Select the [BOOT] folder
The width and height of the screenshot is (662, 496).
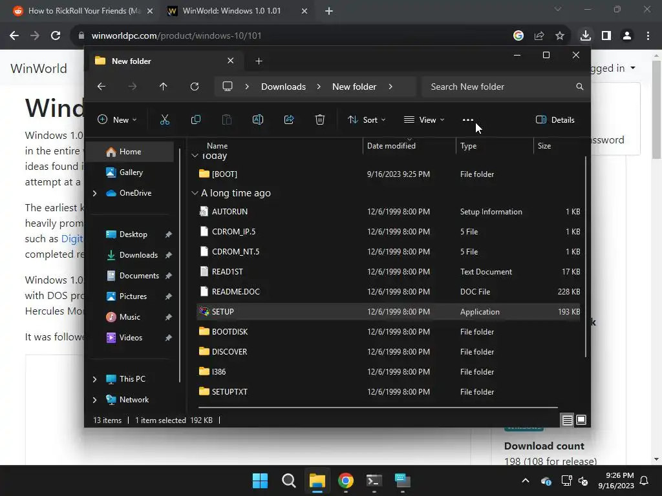389,174
